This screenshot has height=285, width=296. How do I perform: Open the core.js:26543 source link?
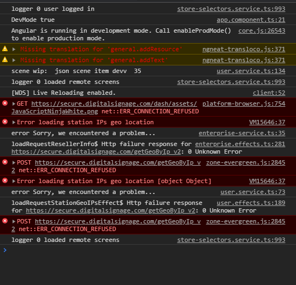(262, 31)
